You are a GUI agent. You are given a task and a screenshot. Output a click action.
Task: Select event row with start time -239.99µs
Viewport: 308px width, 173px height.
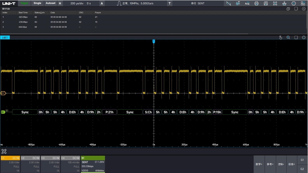tap(153, 22)
